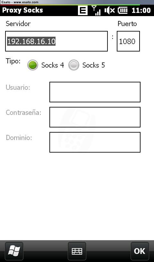This screenshot has height=262, width=154.
Task: Click the Contraseña password field
Action: [95, 117]
